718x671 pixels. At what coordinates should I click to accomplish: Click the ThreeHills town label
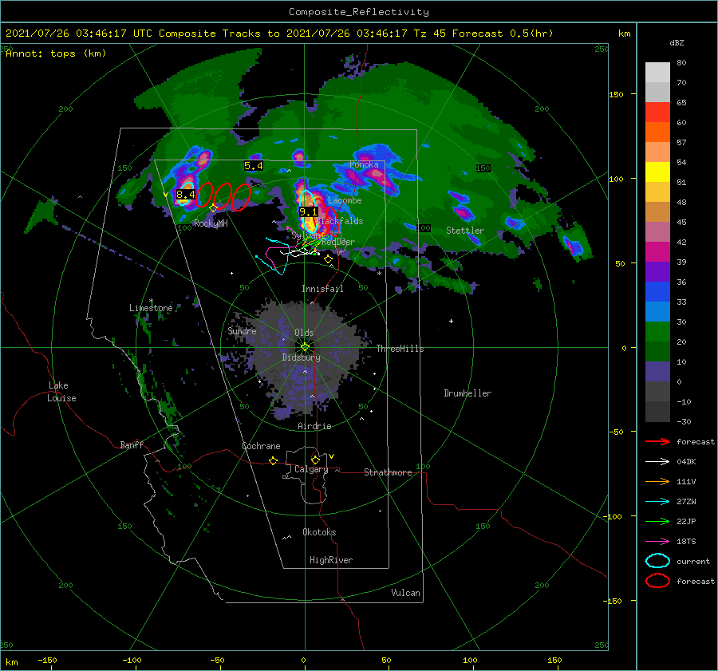tap(400, 349)
